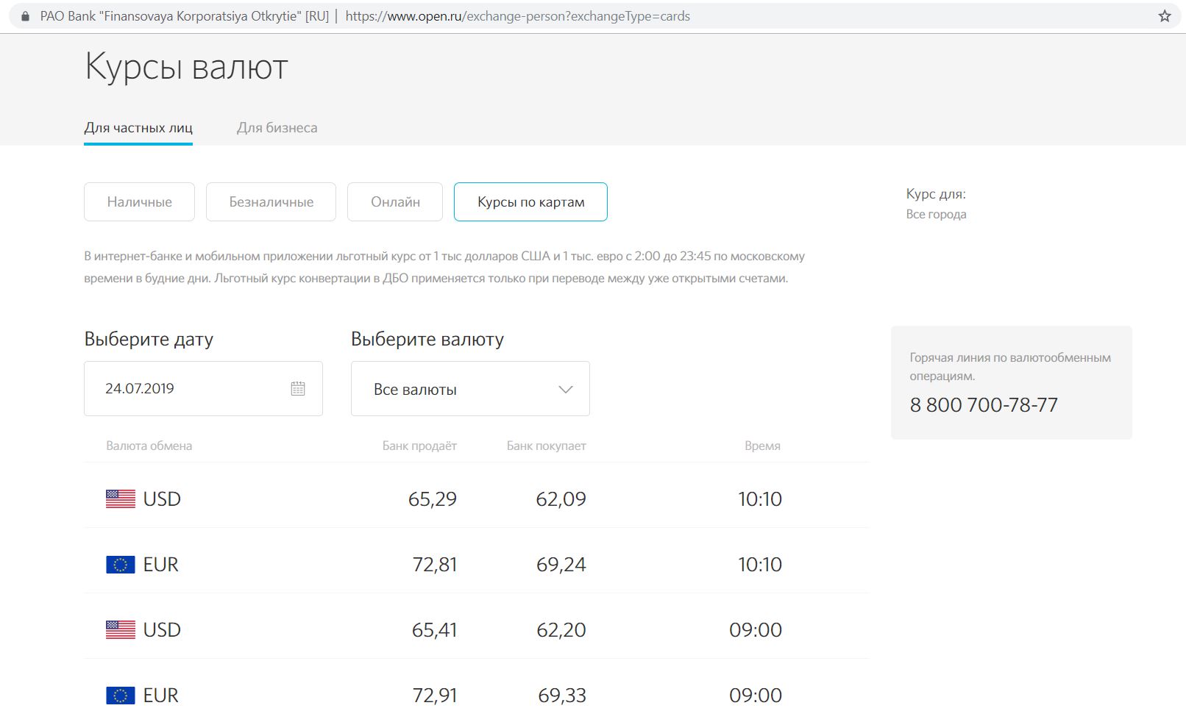Click the 'Курс для:' label
The width and height of the screenshot is (1186, 722).
936,194
